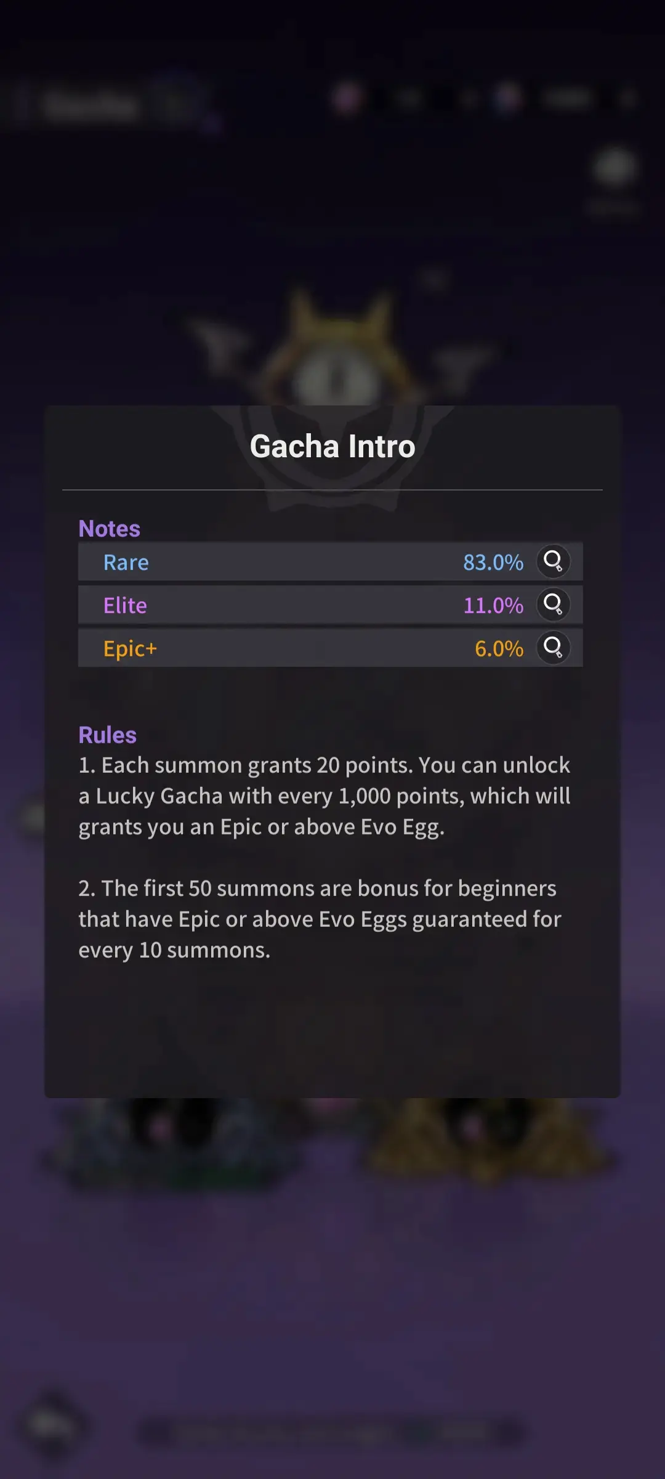The image size is (665, 1479).
Task: Open Rare drop details magnifier
Action: tap(553, 561)
